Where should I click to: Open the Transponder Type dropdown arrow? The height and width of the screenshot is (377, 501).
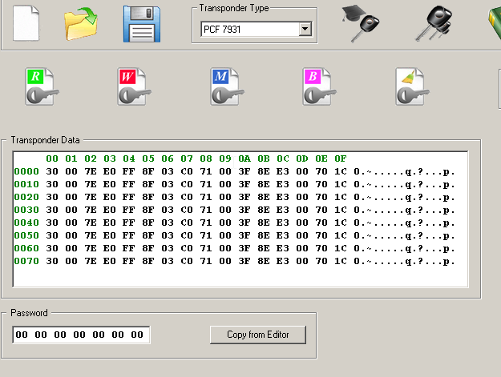(x=305, y=29)
